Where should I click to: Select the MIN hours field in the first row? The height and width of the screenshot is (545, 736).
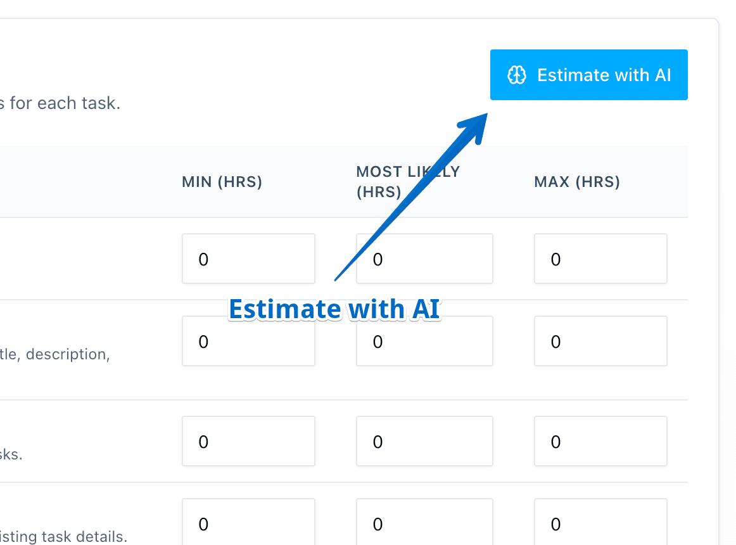(x=248, y=259)
